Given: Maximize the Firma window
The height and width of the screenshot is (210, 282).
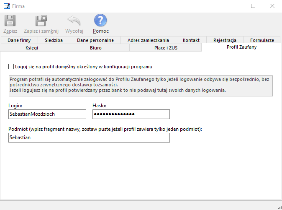Looking at the screenshot, I should (x=253, y=6).
